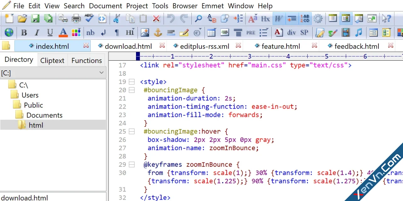Switch to the editplus-rss.xml tab
This screenshot has width=403, height=201.
[x=205, y=46]
